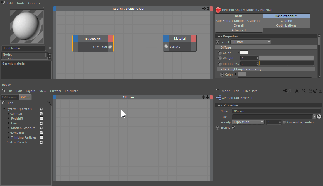Click the grip icon beside the File menu
Screen dimensions: 323x186
pos(4,91)
